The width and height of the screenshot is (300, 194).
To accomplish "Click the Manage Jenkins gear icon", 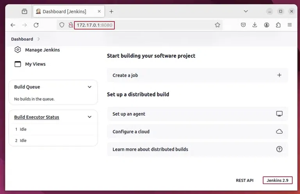I will pyautogui.click(x=18, y=50).
